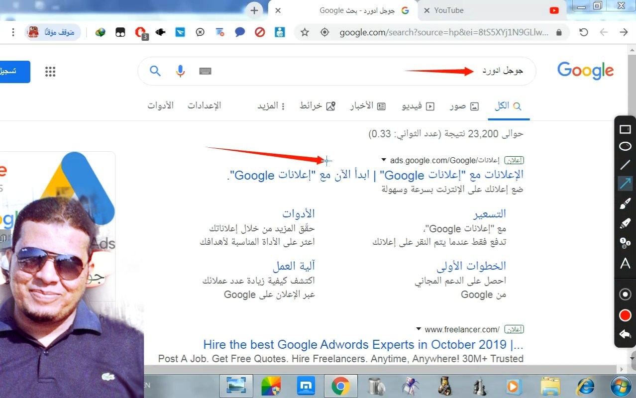Close the Google search tab
636x398 pixels.
[x=278, y=10]
